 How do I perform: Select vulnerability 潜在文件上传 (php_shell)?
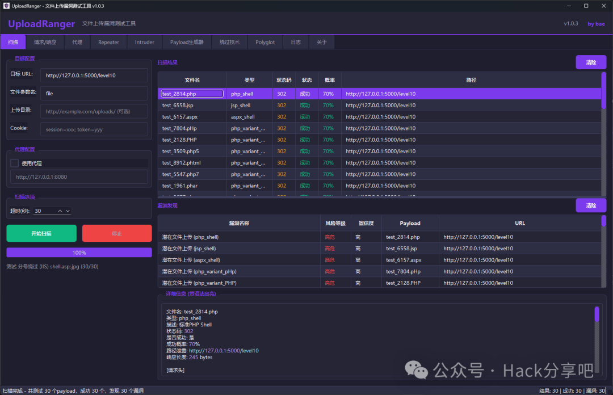379,237
